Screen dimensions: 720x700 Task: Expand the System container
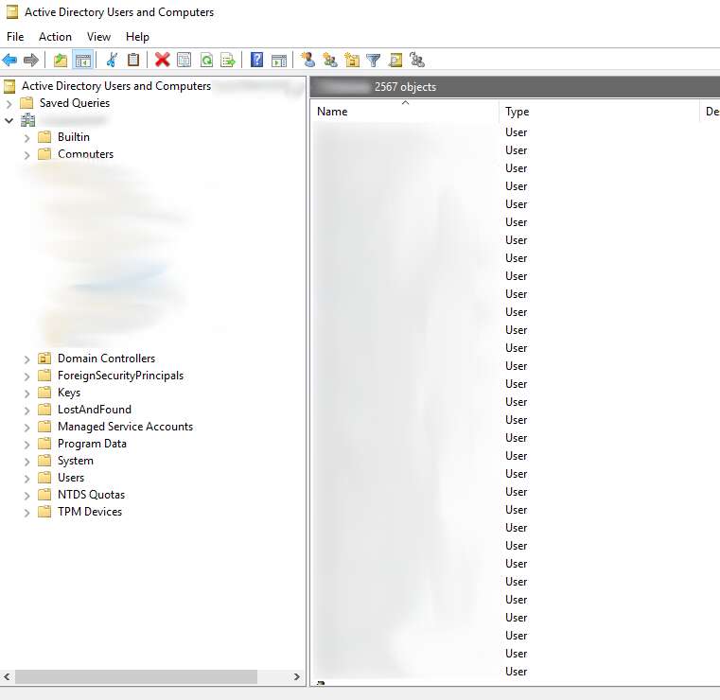[x=26, y=462]
